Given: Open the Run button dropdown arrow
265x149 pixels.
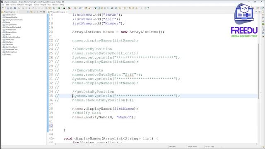Looking at the screenshot, I should (x=61, y=8).
